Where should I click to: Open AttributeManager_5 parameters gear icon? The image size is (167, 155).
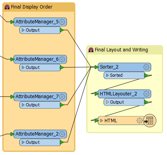coord(62,22)
